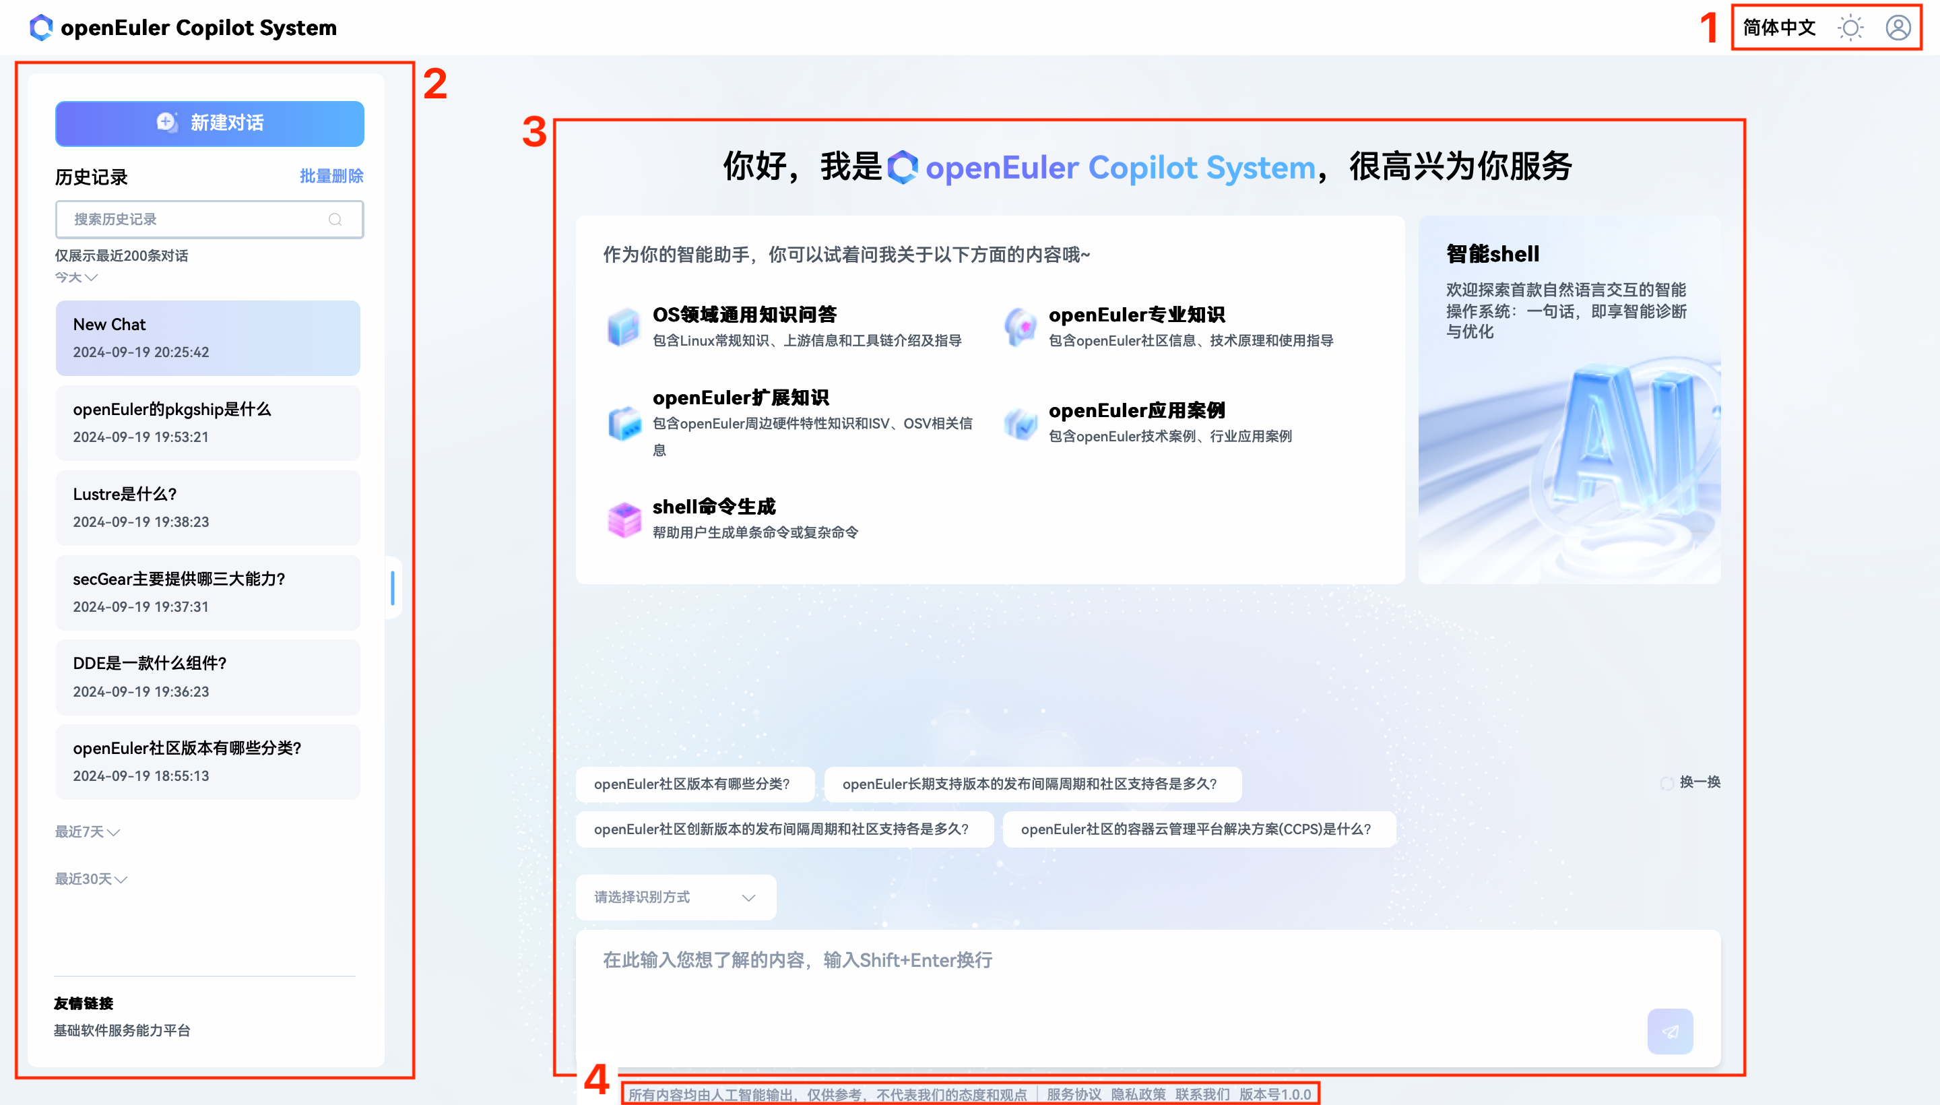Click the openEuler Copilot System logo icon

point(41,28)
